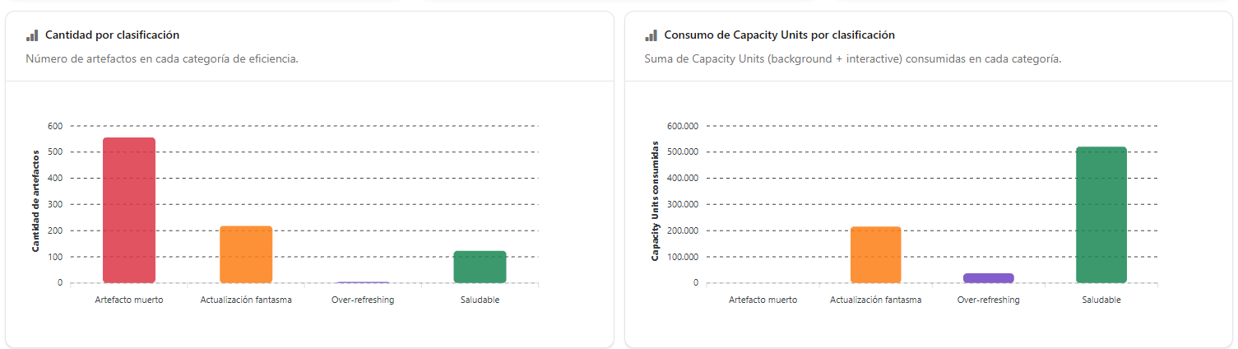Click the Cantidad de artefactos axis title
1238x349 pixels.
point(36,201)
